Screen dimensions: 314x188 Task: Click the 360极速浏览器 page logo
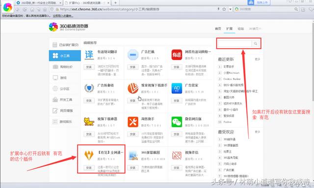click(69, 27)
